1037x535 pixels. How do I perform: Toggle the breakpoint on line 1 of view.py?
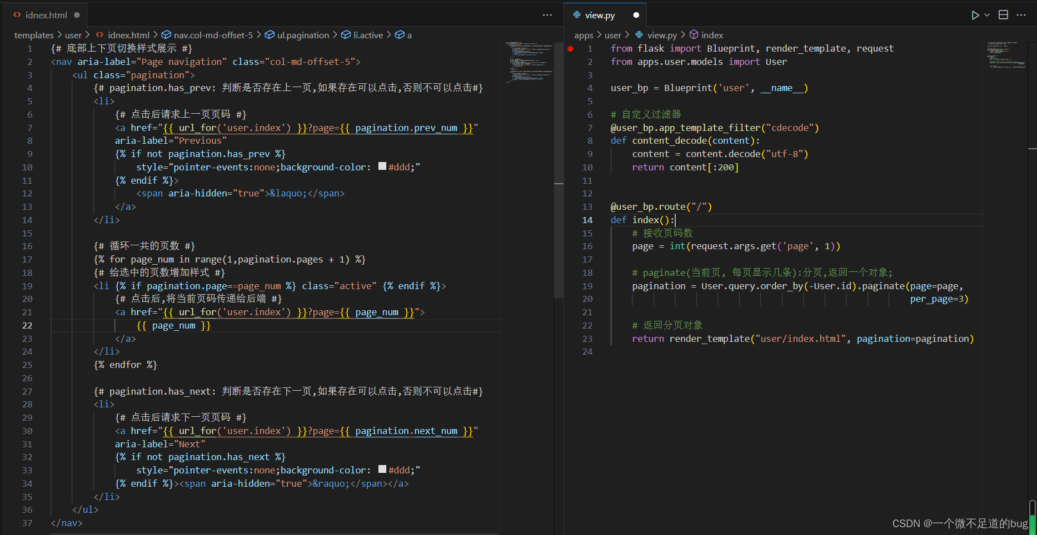(570, 49)
